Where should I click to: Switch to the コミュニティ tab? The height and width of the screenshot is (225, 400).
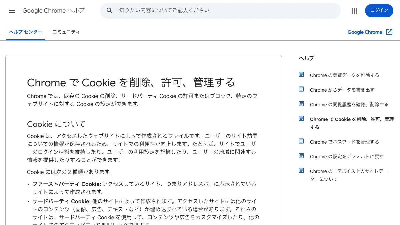pos(66,32)
